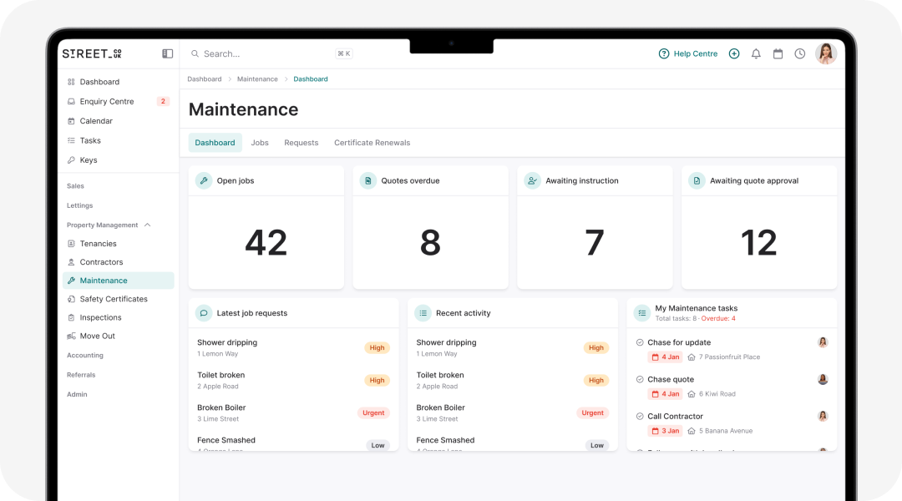Collapse the sidebar using the panel icon

point(167,53)
